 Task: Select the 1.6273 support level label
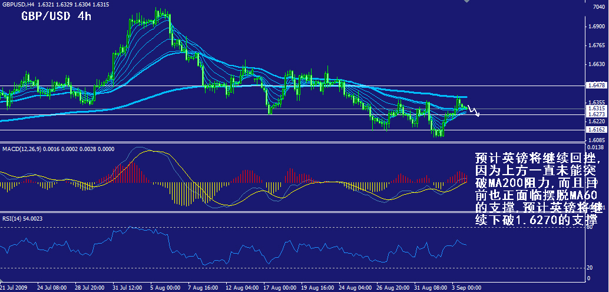click(x=596, y=114)
